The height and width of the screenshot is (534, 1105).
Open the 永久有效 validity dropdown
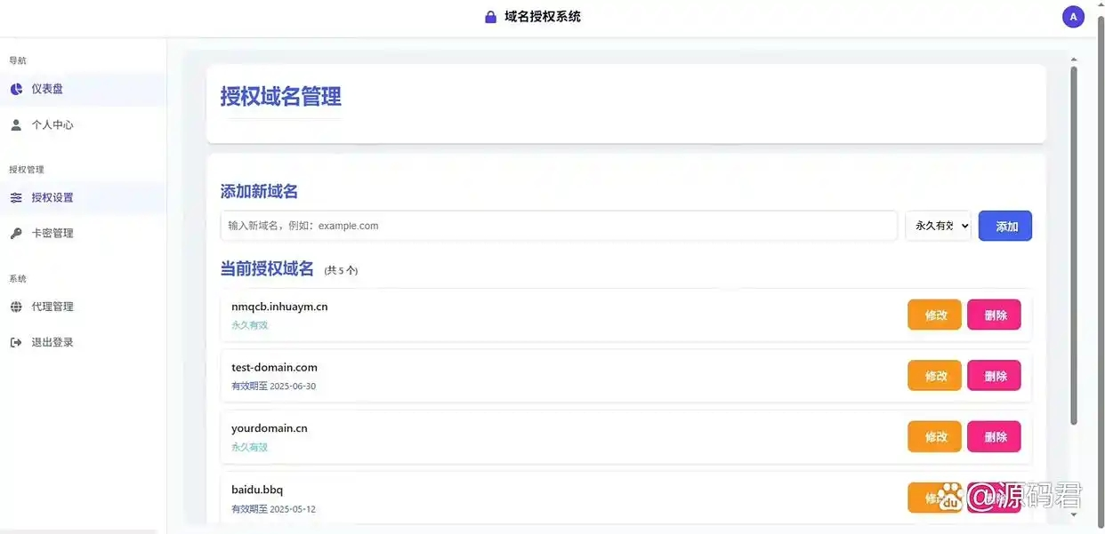click(937, 225)
